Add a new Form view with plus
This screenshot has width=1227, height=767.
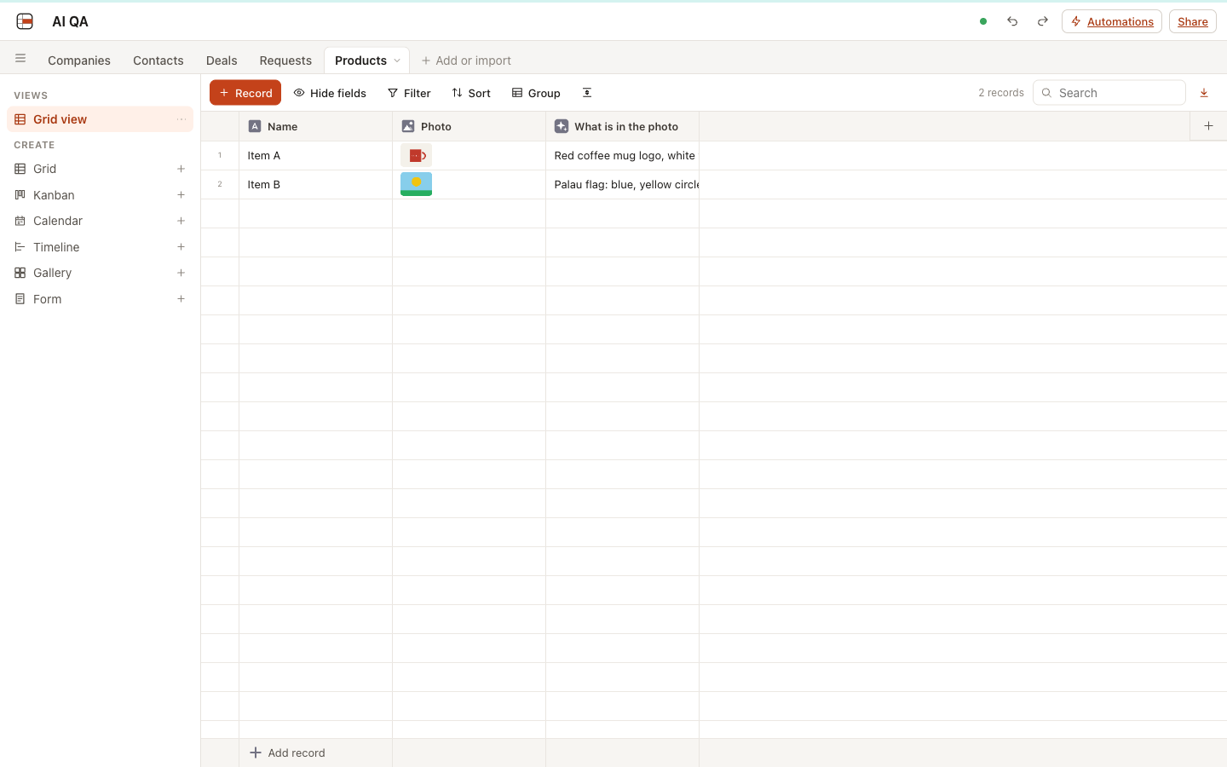[181, 299]
